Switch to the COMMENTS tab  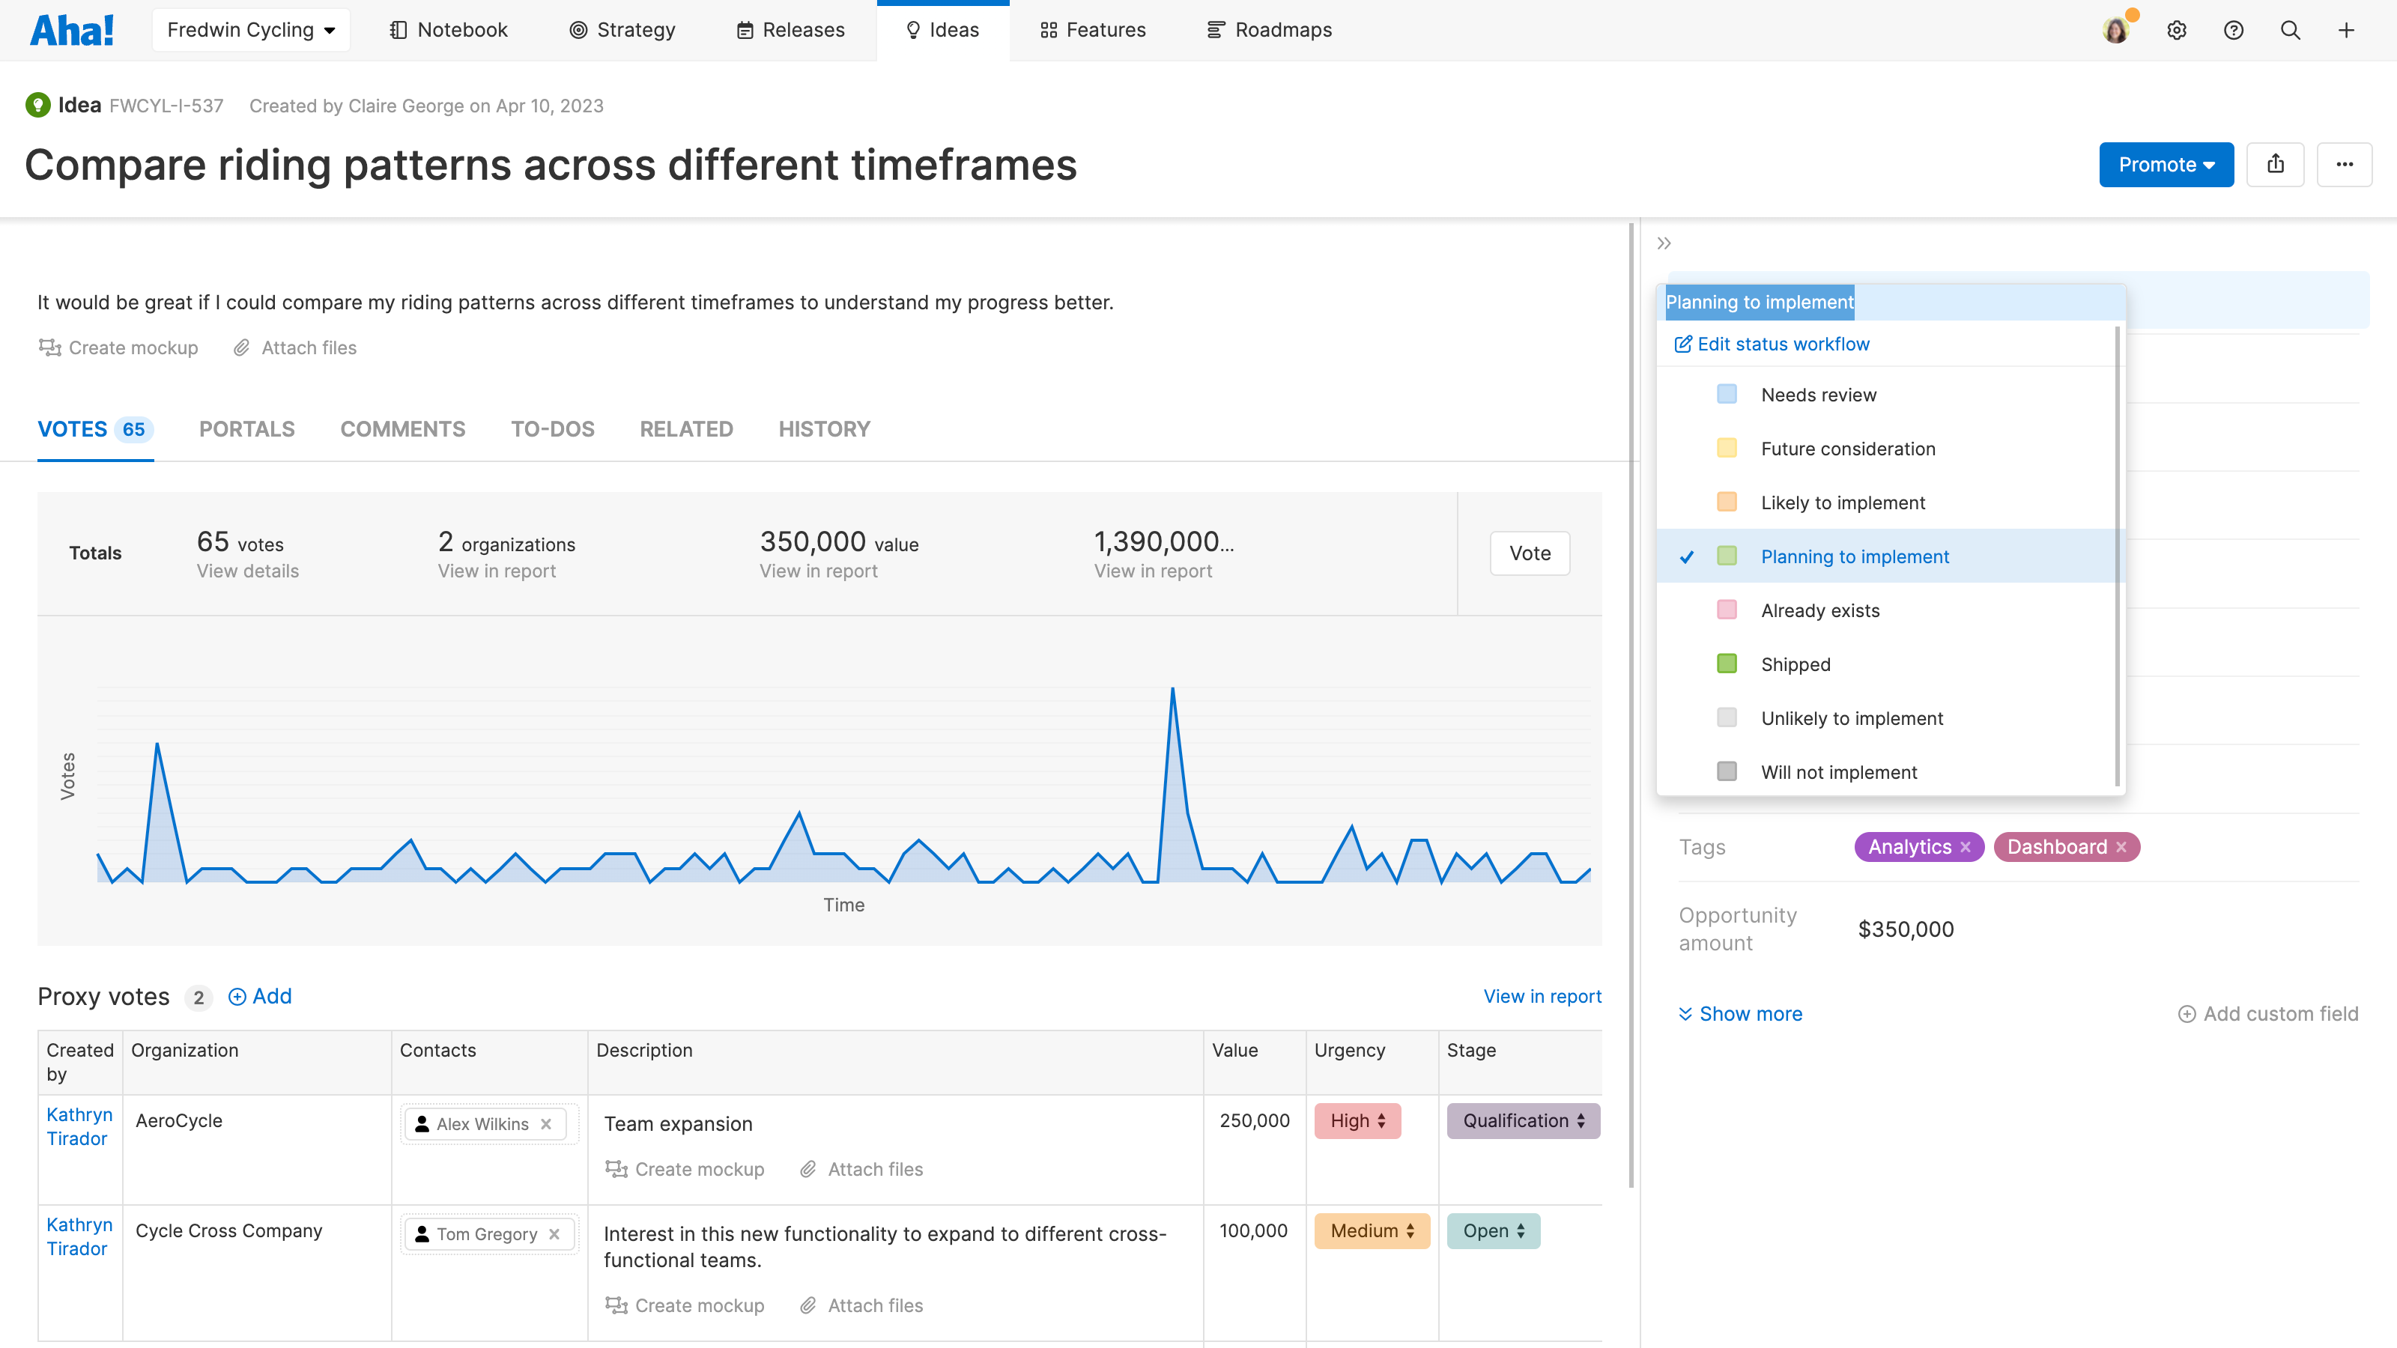point(402,429)
